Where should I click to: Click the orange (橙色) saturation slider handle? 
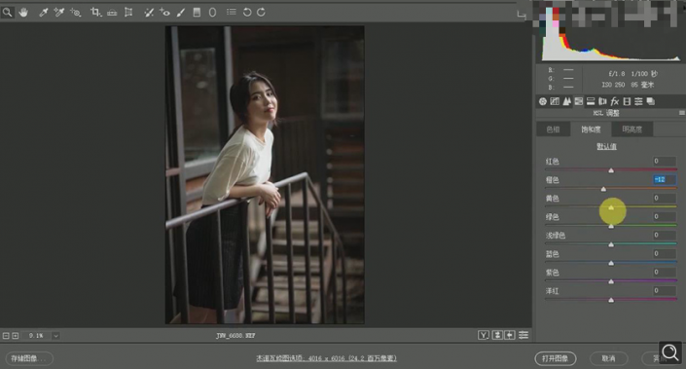(603, 189)
